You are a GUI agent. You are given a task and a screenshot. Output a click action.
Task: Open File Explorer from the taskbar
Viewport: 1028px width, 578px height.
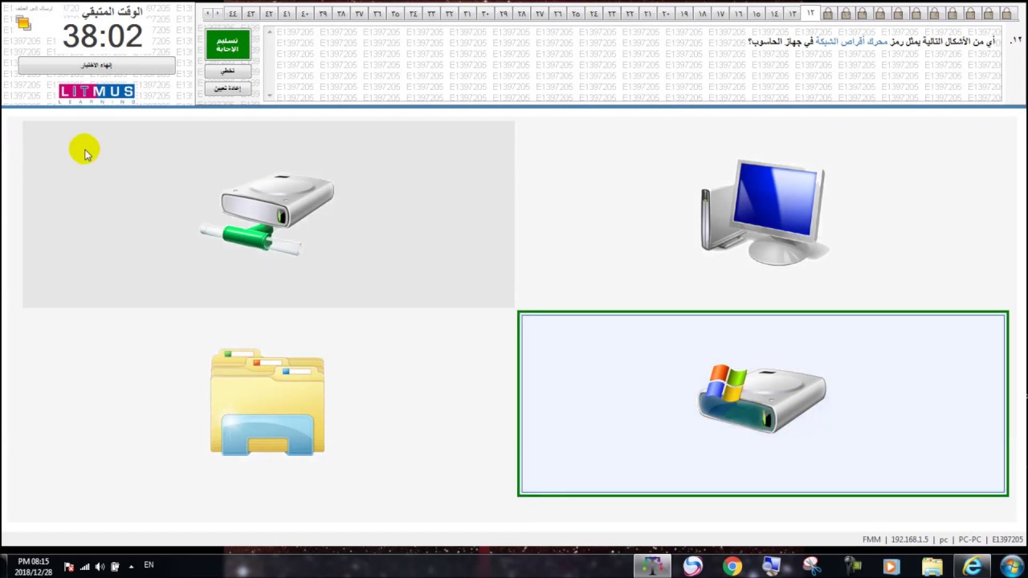pos(932,567)
